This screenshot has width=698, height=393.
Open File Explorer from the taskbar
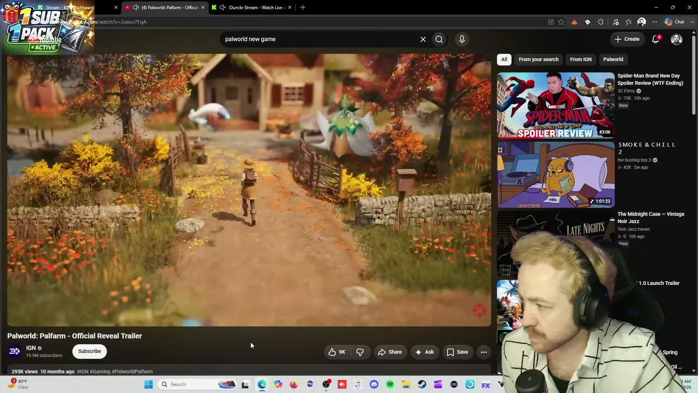406,384
